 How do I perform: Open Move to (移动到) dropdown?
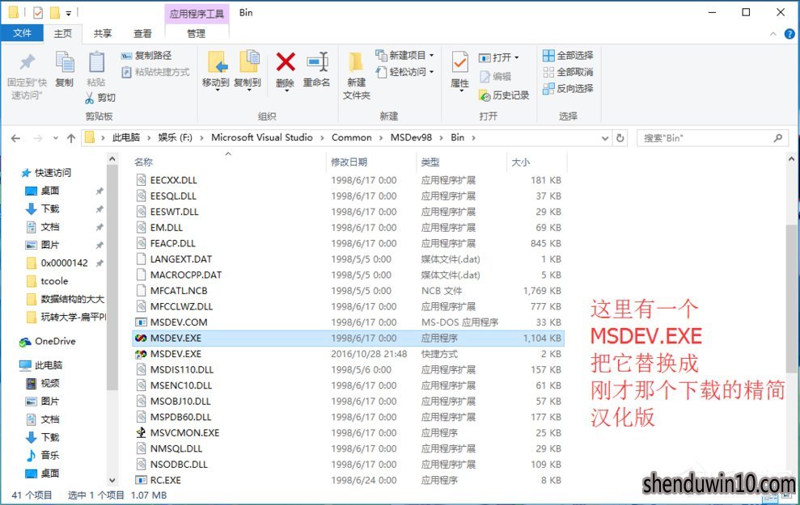217,90
